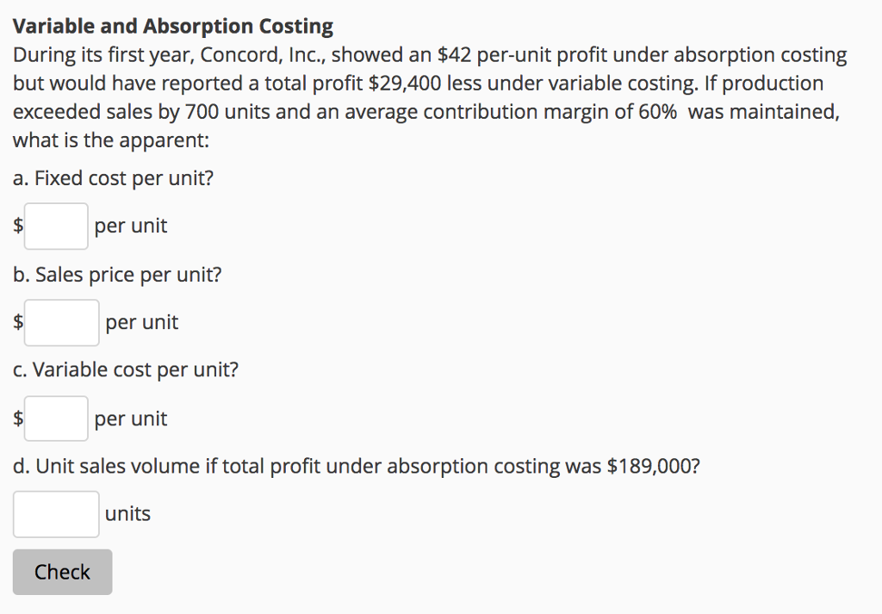Click the text of question d

[x=355, y=465]
